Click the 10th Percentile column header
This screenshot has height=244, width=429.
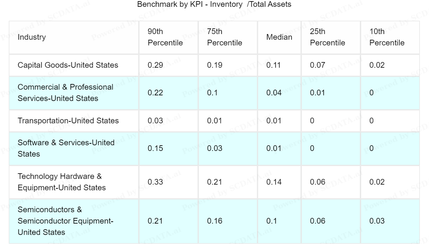coord(387,37)
